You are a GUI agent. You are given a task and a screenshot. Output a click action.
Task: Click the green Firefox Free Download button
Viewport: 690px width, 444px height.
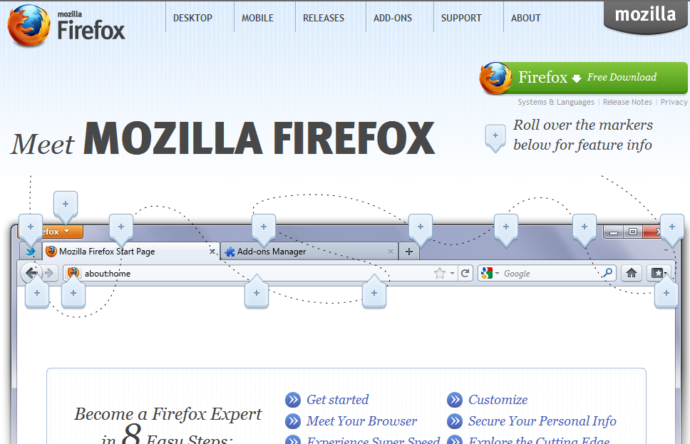(584, 78)
